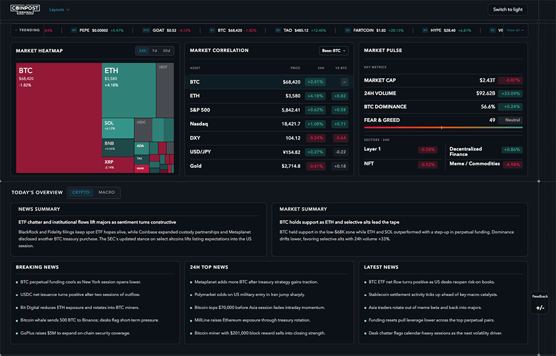556x356 pixels.
Task: Click Meme / Commodities sector
Action: 486,164
